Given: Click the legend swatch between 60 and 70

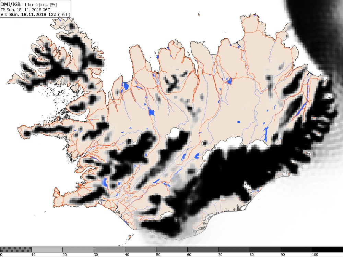Looking at the screenshot, I should (x=203, y=249).
